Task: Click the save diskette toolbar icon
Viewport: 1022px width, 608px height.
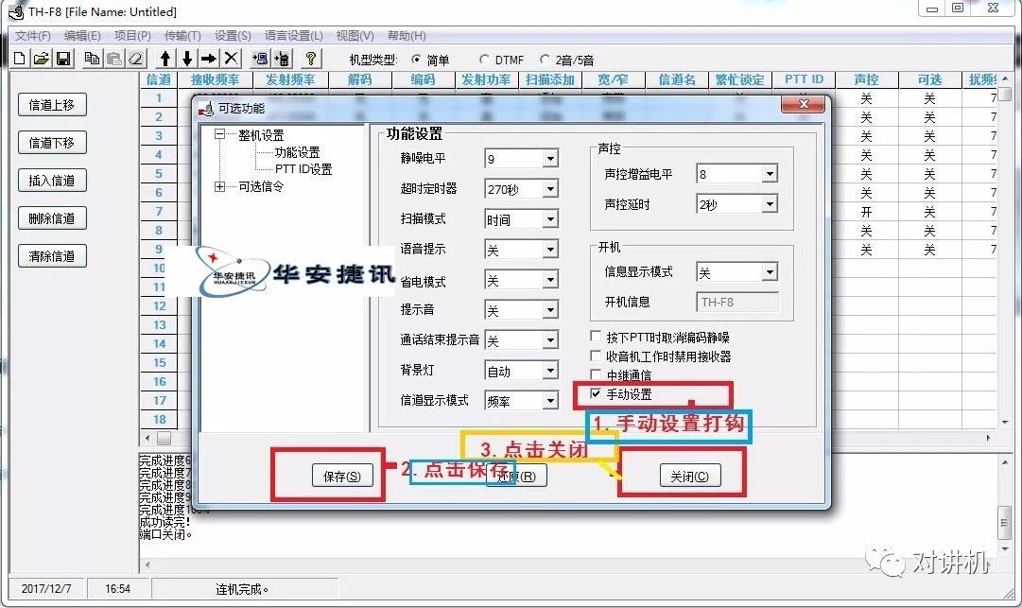Action: point(62,58)
